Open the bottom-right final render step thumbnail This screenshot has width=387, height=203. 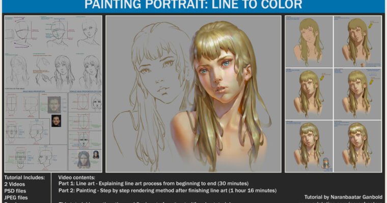(357, 146)
